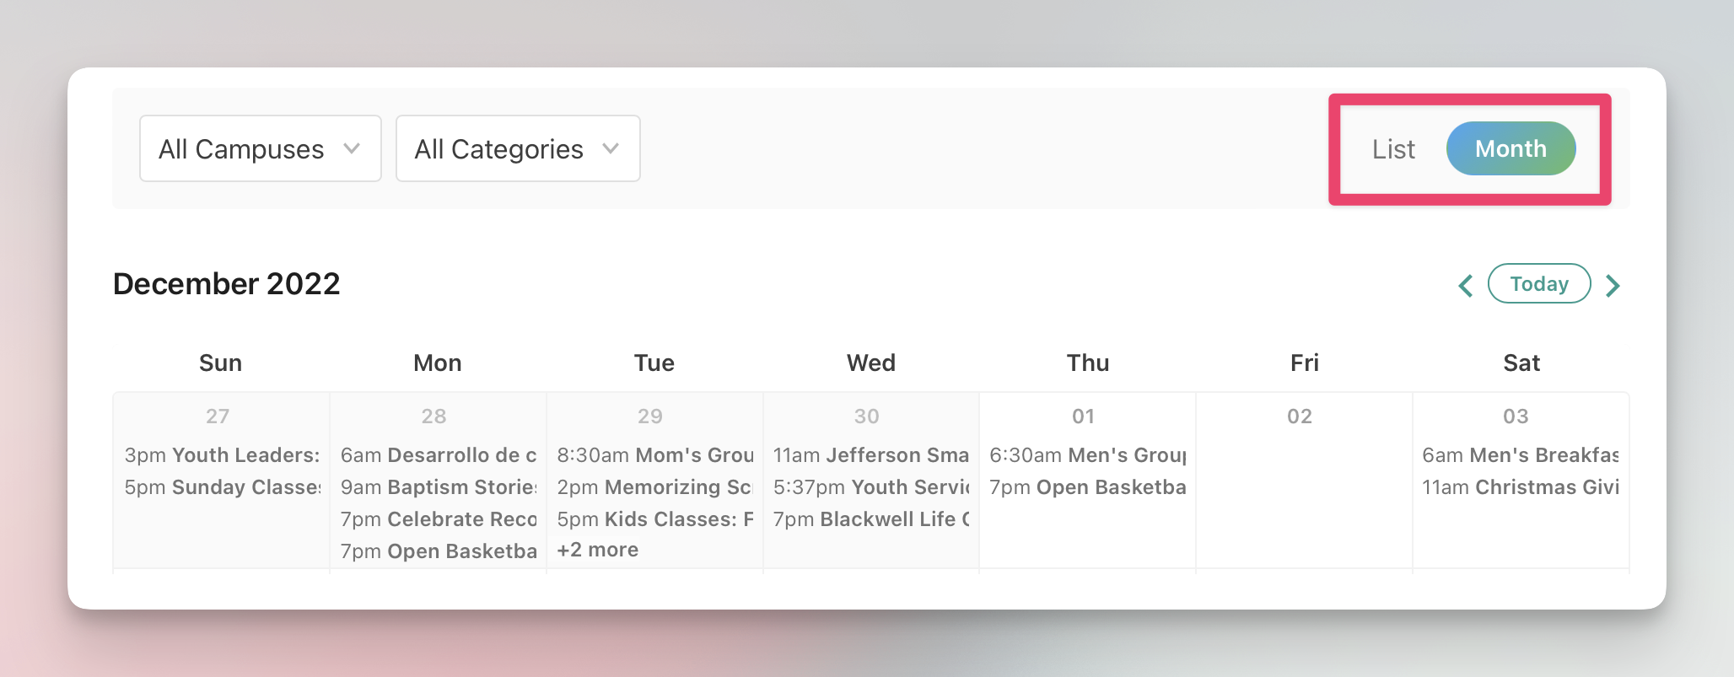This screenshot has width=1734, height=677.
Task: Open 3pm Youth Leaders event
Action: pos(222,455)
